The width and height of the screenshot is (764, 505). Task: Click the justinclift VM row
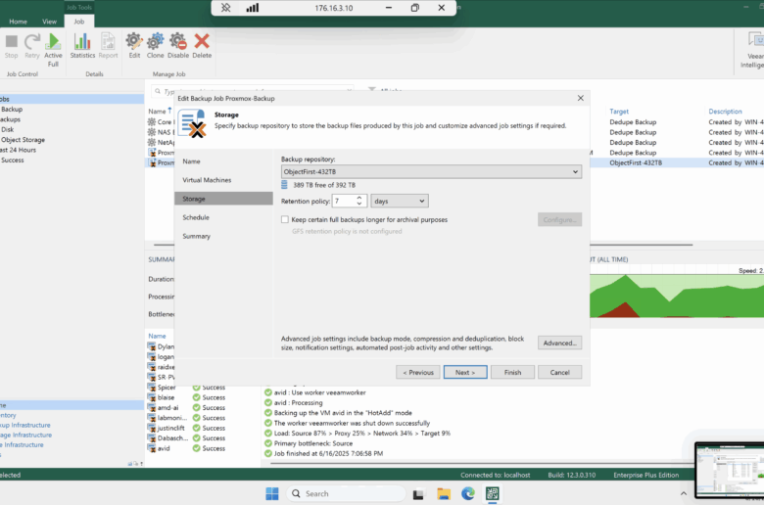click(187, 428)
